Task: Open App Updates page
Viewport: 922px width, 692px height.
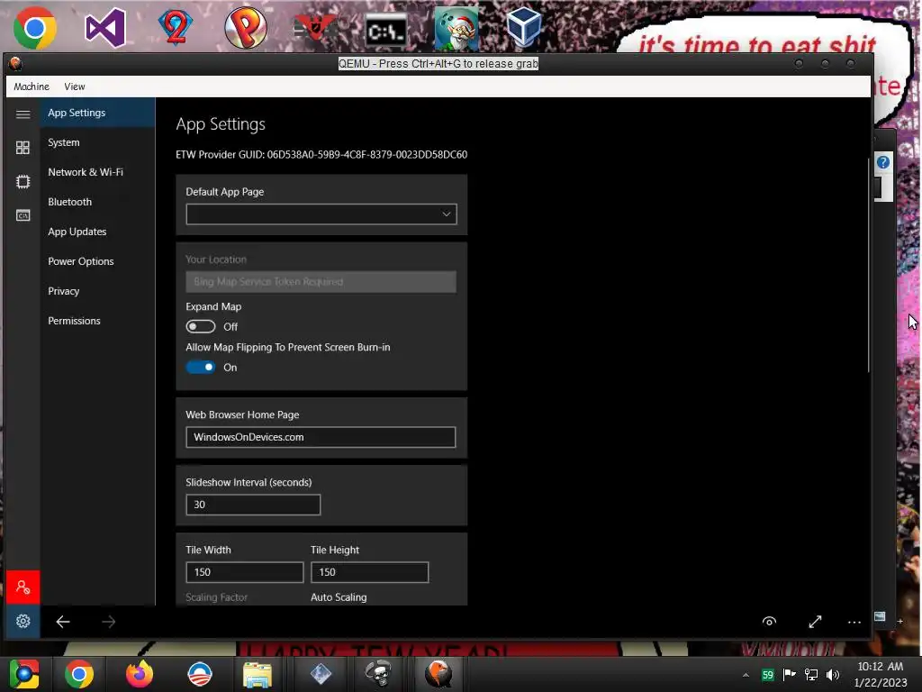Action: [x=97, y=232]
